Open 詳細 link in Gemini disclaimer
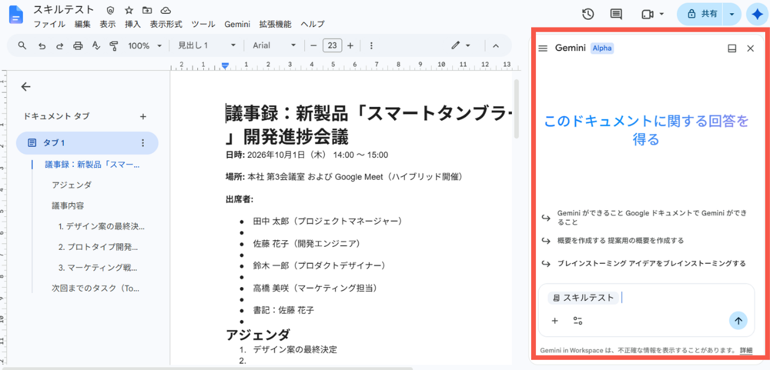 pyautogui.click(x=746, y=350)
